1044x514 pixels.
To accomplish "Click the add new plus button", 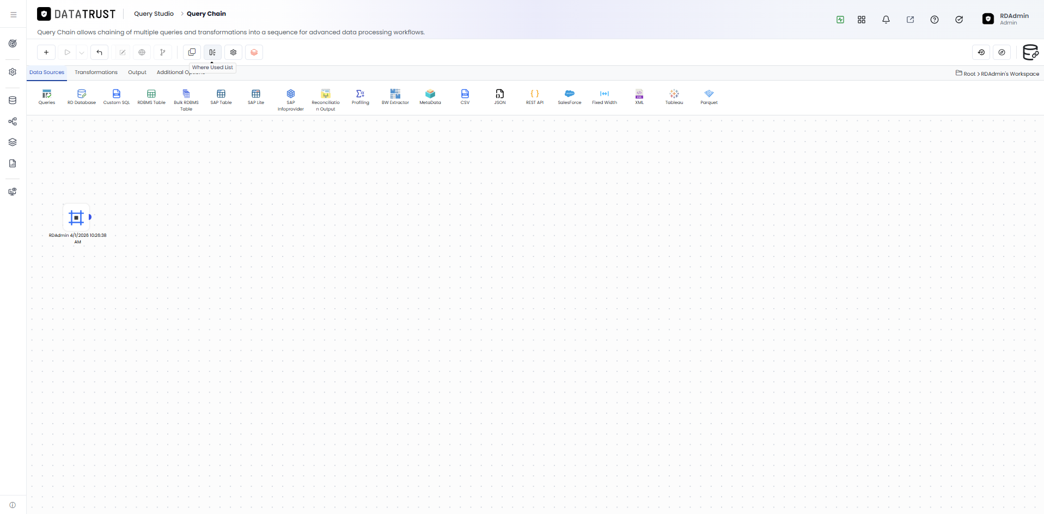I will [46, 52].
